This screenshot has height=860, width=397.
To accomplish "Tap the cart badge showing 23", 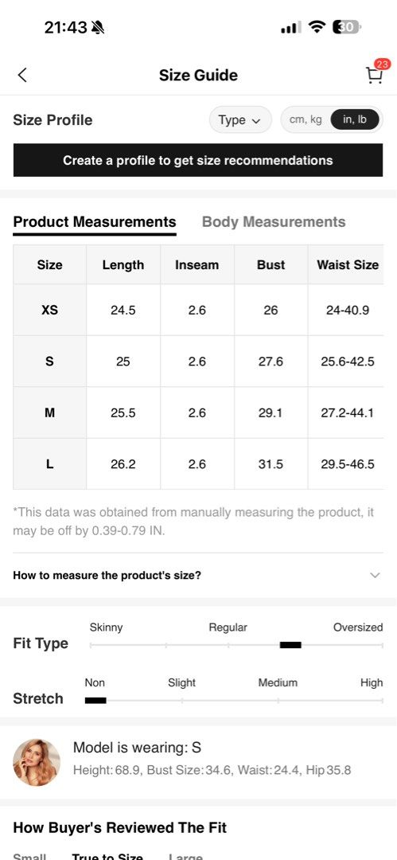I will pos(382,64).
